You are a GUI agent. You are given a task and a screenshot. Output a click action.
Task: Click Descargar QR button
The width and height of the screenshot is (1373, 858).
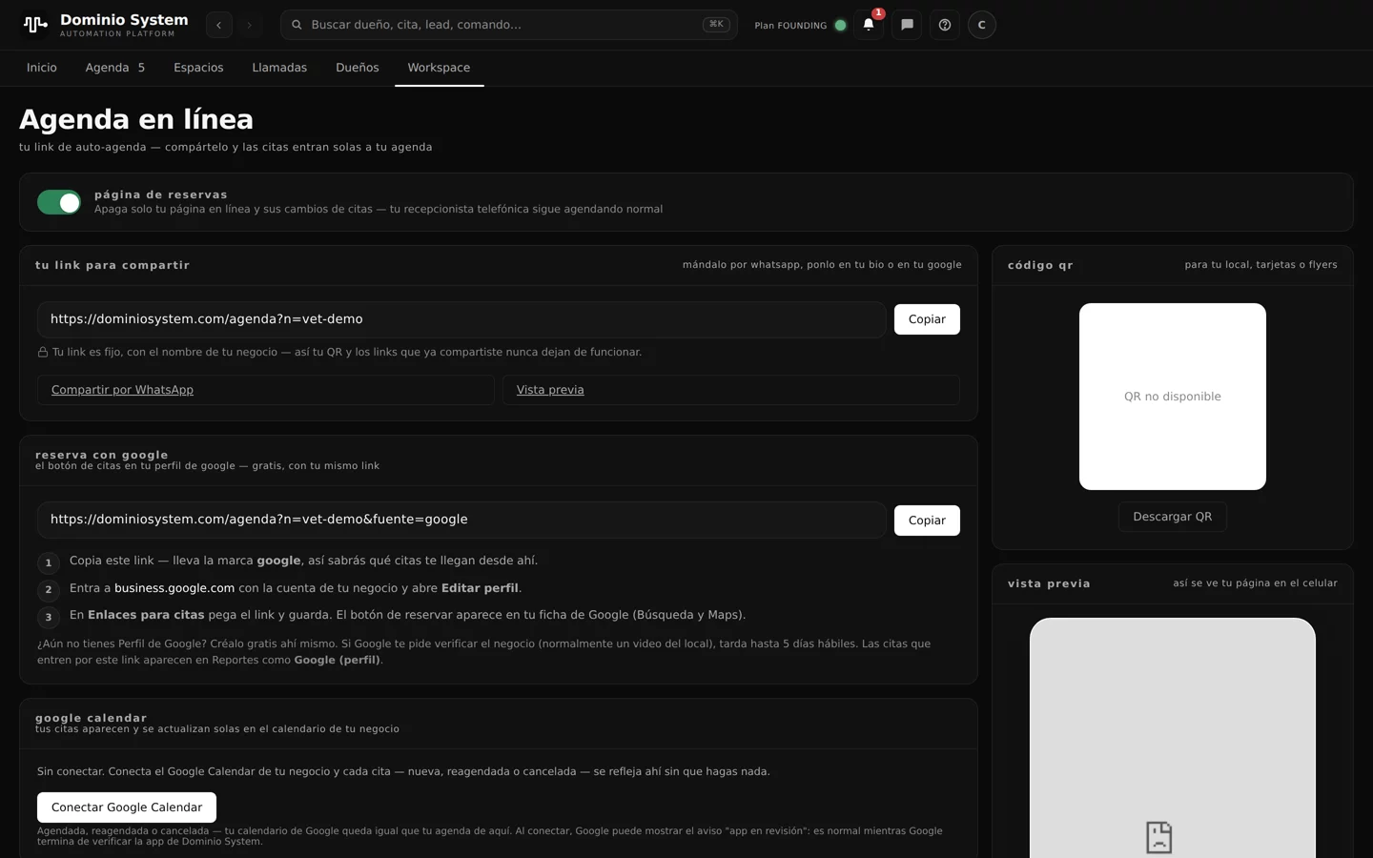pyautogui.click(x=1173, y=517)
